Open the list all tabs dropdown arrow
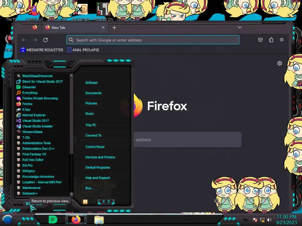 [x=239, y=27]
